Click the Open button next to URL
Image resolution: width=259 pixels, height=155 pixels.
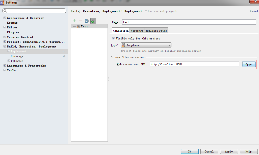click(x=249, y=64)
